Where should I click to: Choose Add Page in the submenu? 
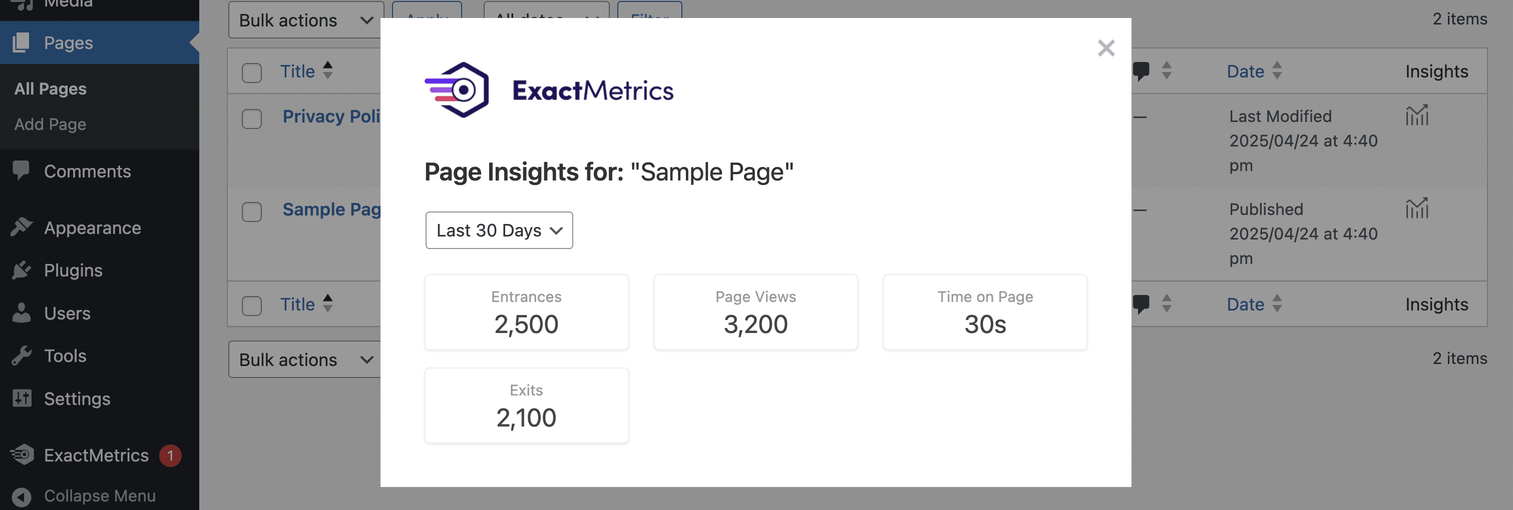[51, 124]
